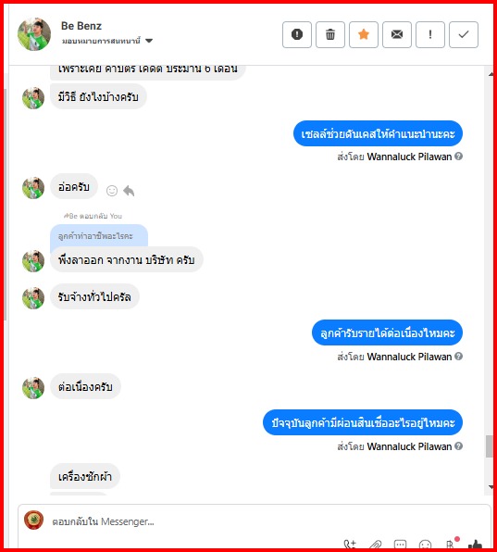Screen dimensions: 497x552
Task: Click the exclamation mark priority button
Action: tap(430, 34)
